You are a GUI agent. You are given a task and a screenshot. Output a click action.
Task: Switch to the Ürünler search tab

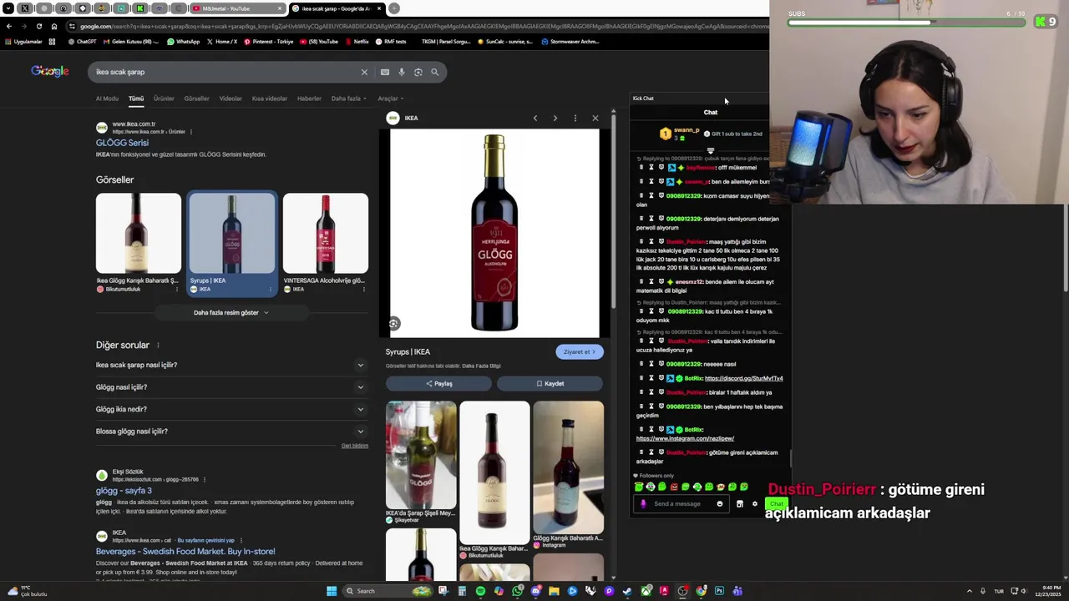click(x=164, y=98)
